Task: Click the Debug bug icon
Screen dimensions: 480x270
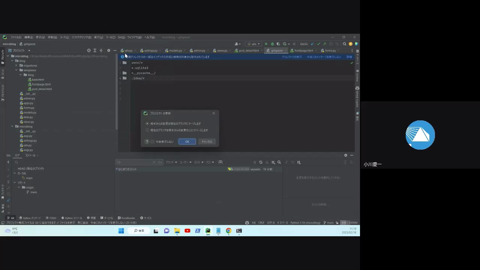Action: pos(272,44)
